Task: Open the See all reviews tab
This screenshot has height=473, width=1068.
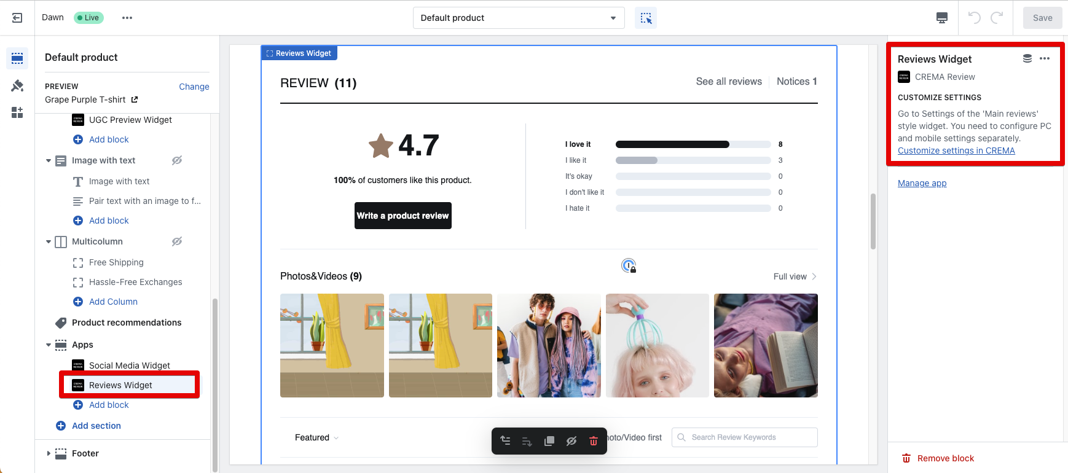Action: point(728,82)
